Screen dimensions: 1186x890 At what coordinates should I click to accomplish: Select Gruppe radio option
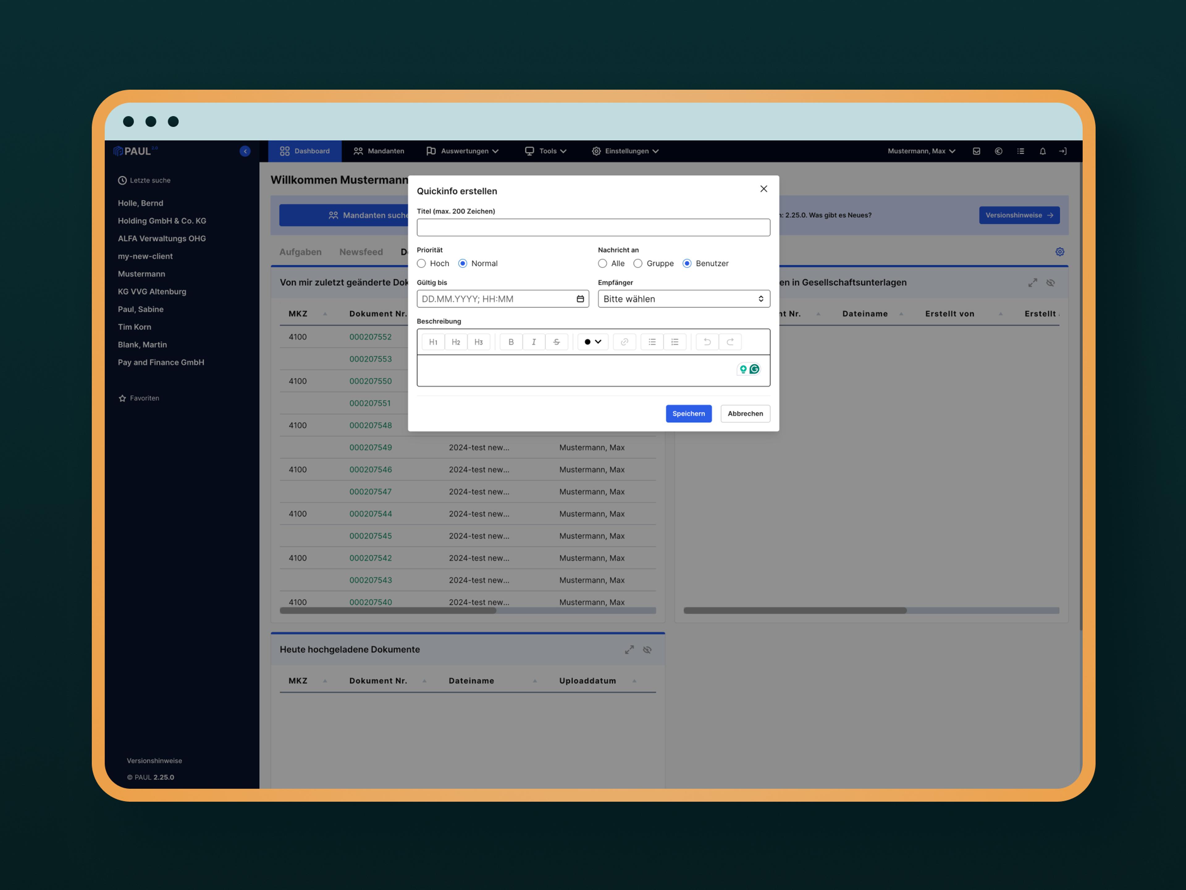(x=638, y=263)
